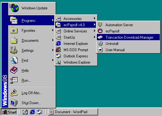Click the Automation Server lightbulb icon
The width and height of the screenshot is (162, 116).
pyautogui.click(x=100, y=25)
